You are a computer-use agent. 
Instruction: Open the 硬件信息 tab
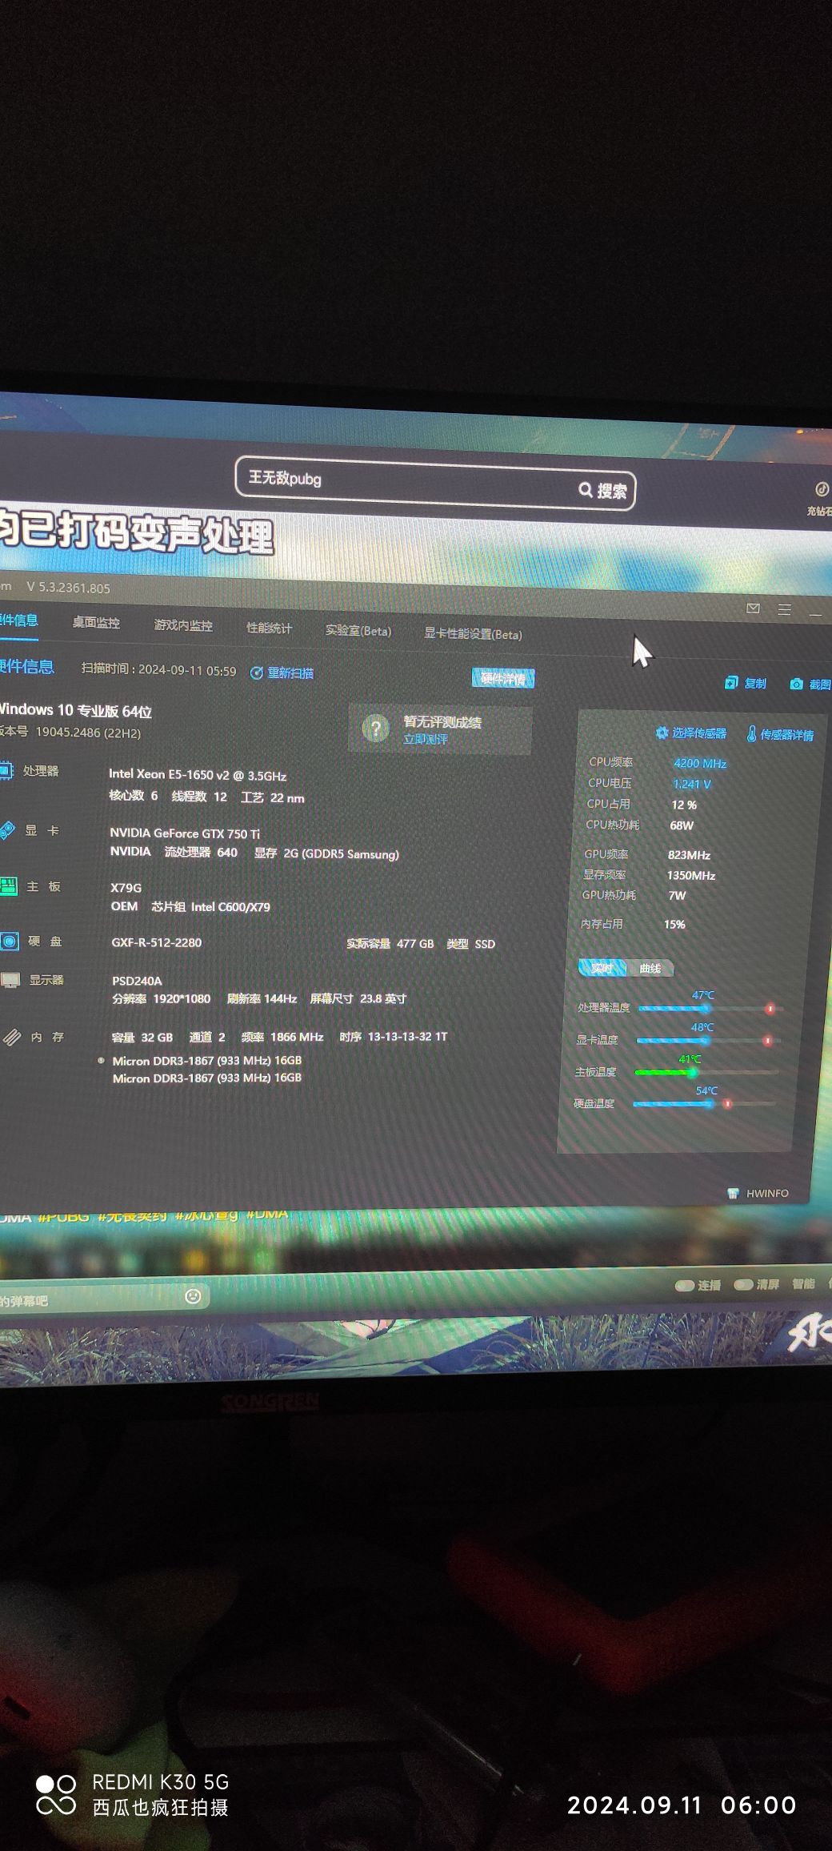[x=18, y=620]
